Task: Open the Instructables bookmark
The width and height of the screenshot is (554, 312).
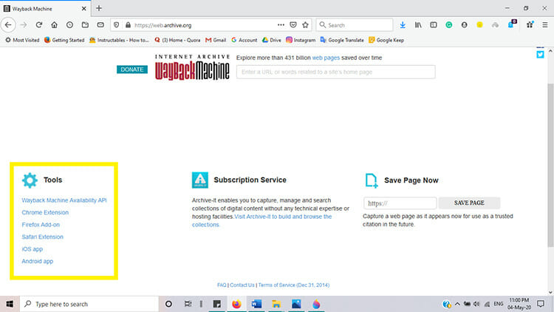Action: coord(119,41)
